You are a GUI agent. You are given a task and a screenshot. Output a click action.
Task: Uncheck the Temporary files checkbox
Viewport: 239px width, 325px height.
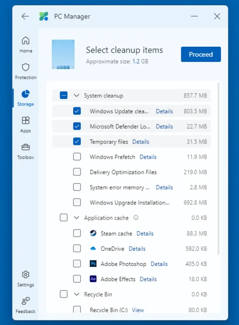click(x=77, y=142)
